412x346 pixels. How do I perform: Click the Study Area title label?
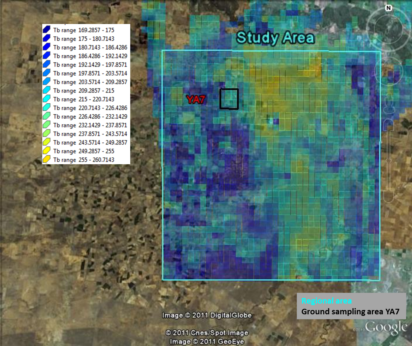pos(275,38)
